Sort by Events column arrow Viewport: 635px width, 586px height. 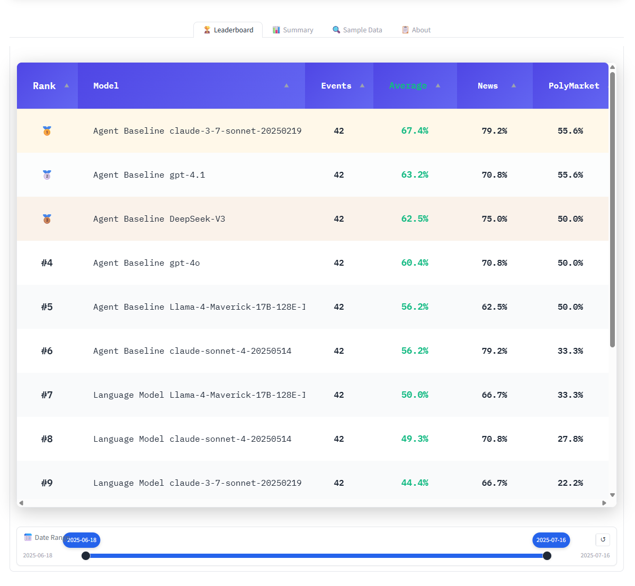362,85
